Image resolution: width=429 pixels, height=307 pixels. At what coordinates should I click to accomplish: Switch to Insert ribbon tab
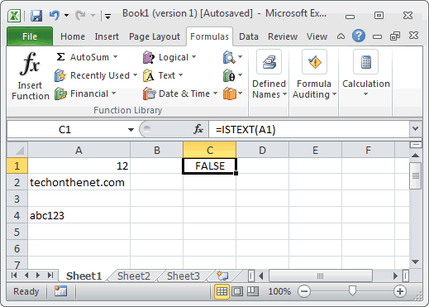(107, 36)
